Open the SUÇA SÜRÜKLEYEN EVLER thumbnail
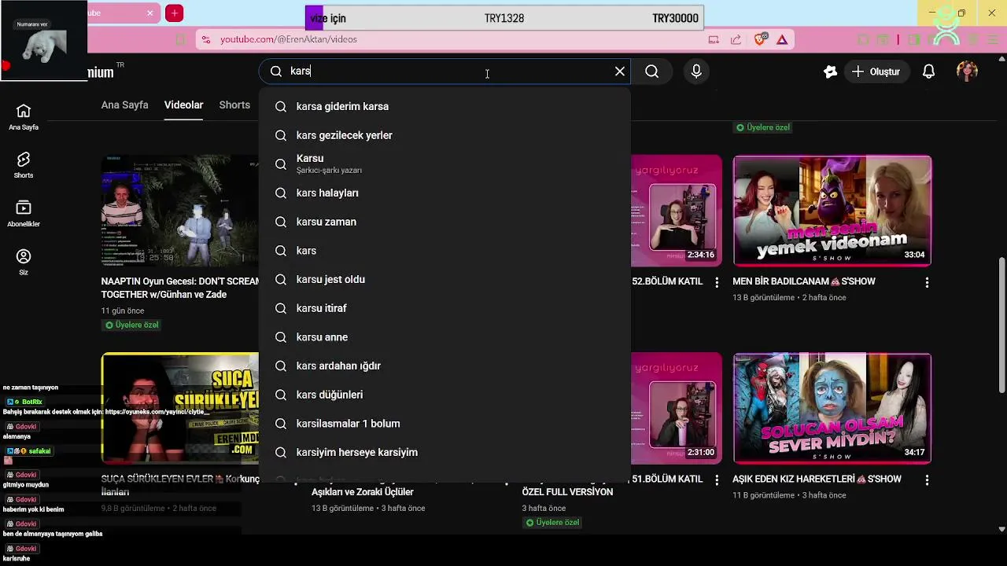 click(180, 408)
